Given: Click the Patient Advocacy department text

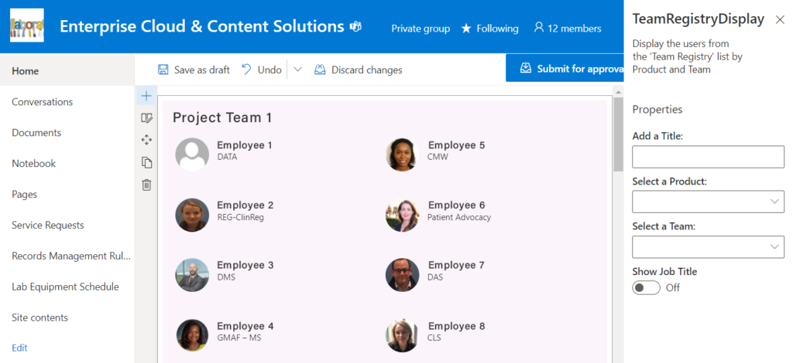Looking at the screenshot, I should 459,217.
